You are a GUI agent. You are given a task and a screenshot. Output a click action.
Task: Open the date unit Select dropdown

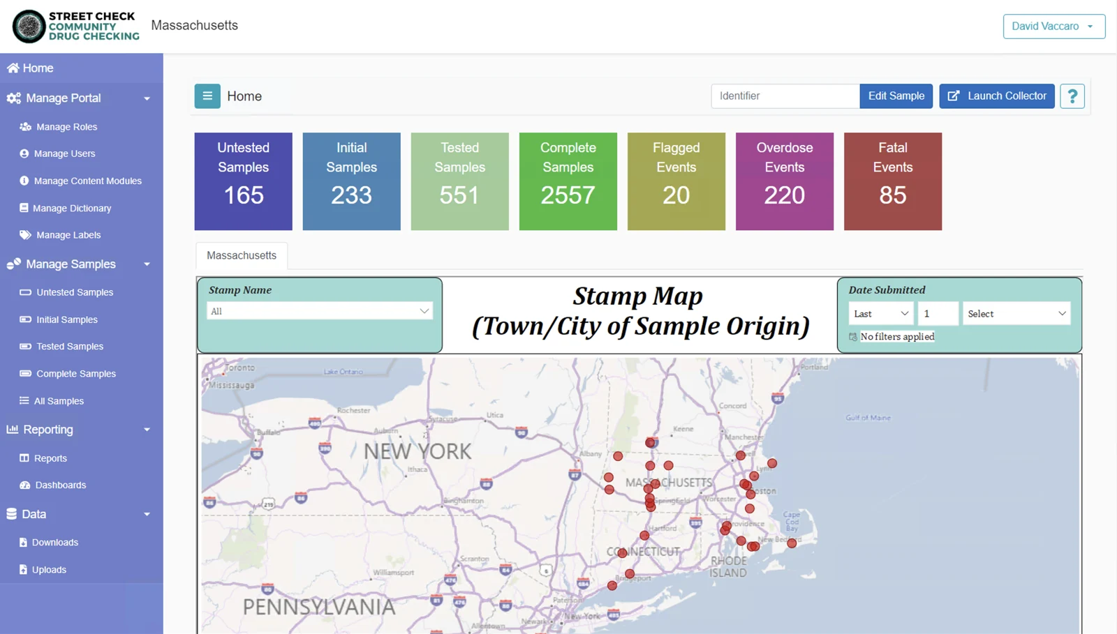pyautogui.click(x=1016, y=314)
